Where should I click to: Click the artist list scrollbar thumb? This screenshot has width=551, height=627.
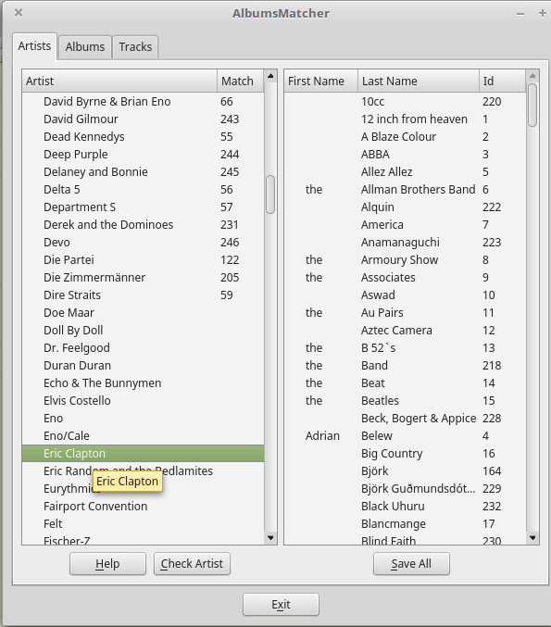pos(270,194)
